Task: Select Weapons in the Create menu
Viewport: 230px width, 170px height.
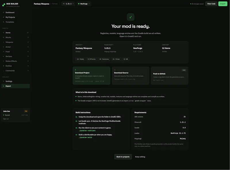Action: pos(16,42)
